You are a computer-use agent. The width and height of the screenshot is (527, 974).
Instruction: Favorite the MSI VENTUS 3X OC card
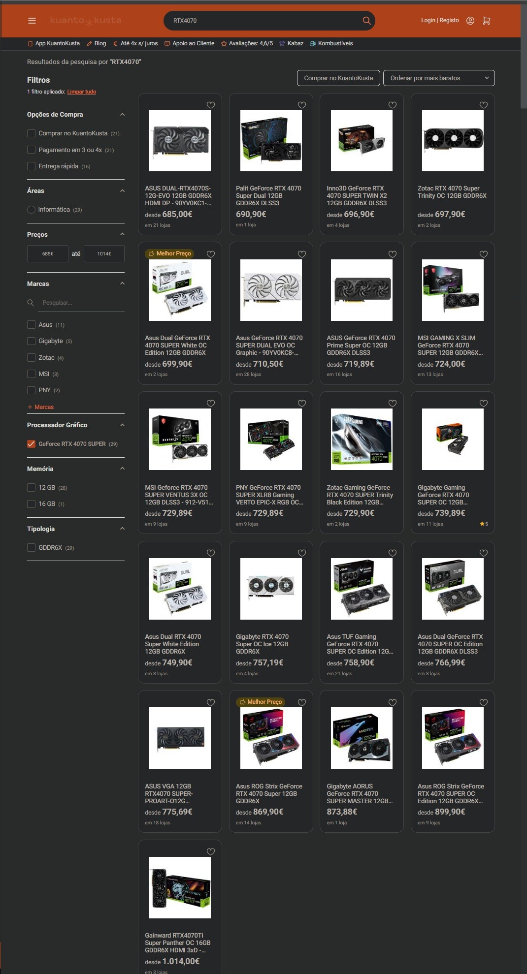(x=211, y=404)
